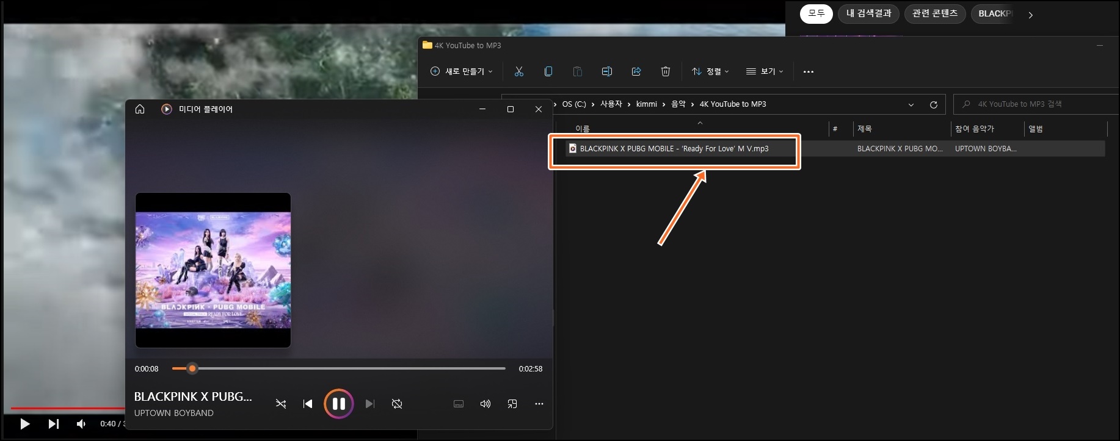The width and height of the screenshot is (1120, 441).
Task: Switch Media Player to mini player
Action: click(x=512, y=404)
